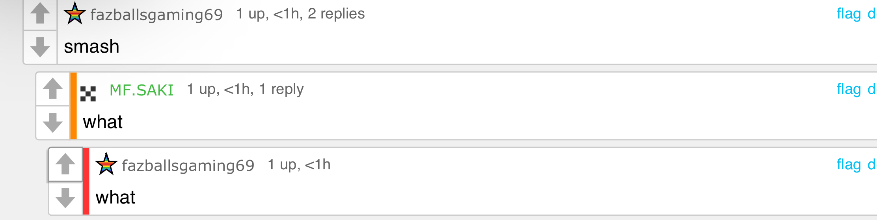Open the MF.SAKI user profile link
The image size is (877, 220).
click(142, 90)
